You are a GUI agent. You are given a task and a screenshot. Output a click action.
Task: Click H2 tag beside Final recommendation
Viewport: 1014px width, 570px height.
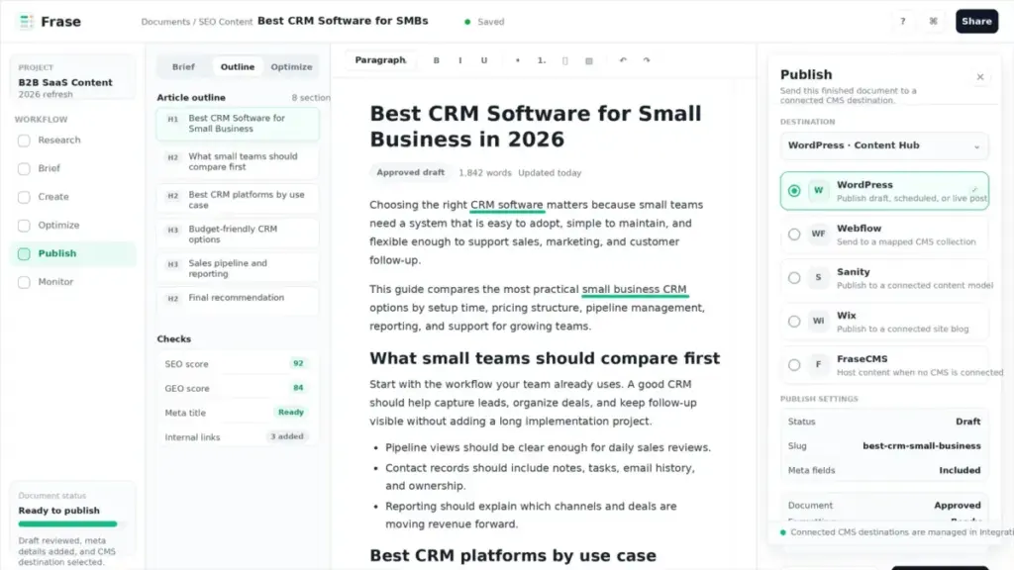click(x=172, y=299)
